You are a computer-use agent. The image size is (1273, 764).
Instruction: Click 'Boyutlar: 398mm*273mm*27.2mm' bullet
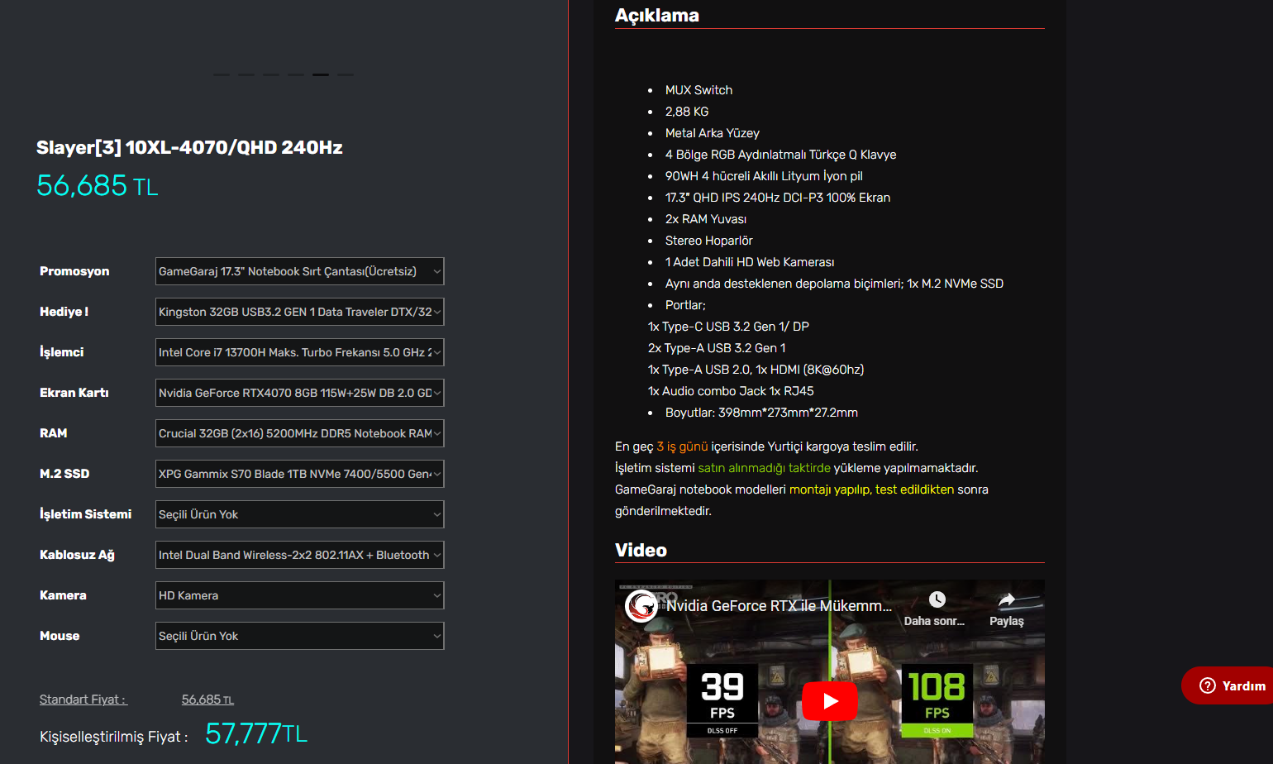(761, 413)
